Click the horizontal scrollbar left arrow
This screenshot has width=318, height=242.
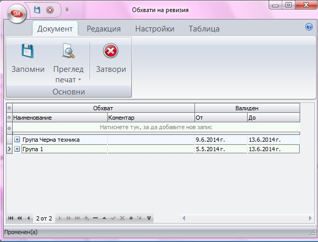184,218
